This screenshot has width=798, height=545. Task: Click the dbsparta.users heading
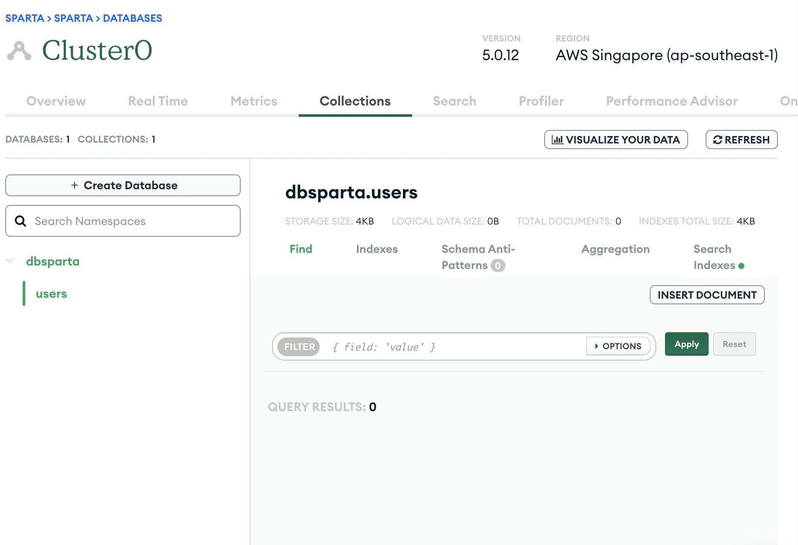[351, 192]
